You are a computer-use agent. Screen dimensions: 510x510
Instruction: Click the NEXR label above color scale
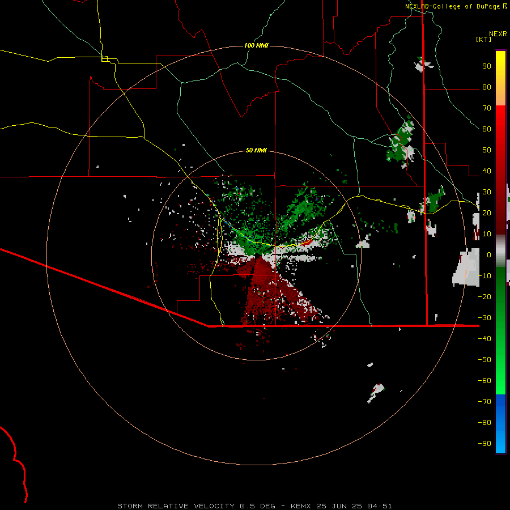pos(498,34)
